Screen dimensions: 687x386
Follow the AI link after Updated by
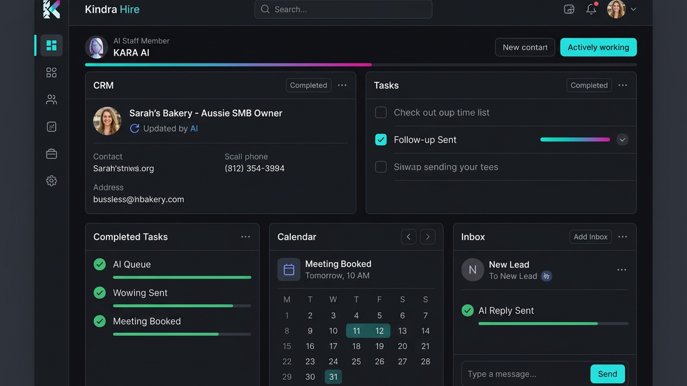[194, 129]
